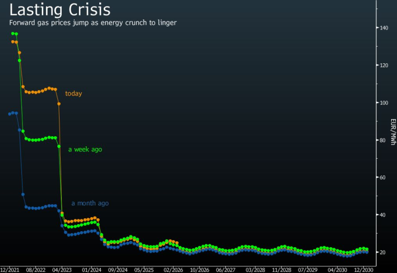397x273 pixels.
Task: Click the first blue data point at far left
Action: point(10,114)
